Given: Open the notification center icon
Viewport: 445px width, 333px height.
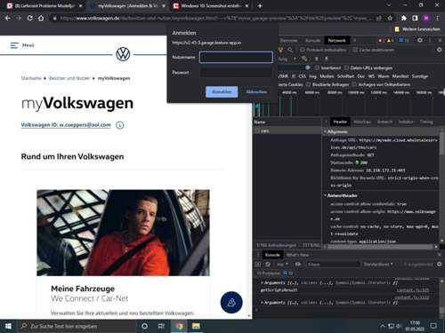Looking at the screenshot, I should pyautogui.click(x=433, y=326).
